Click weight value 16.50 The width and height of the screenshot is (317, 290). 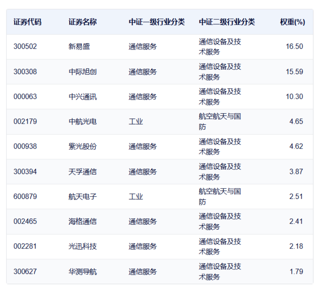click(x=294, y=46)
